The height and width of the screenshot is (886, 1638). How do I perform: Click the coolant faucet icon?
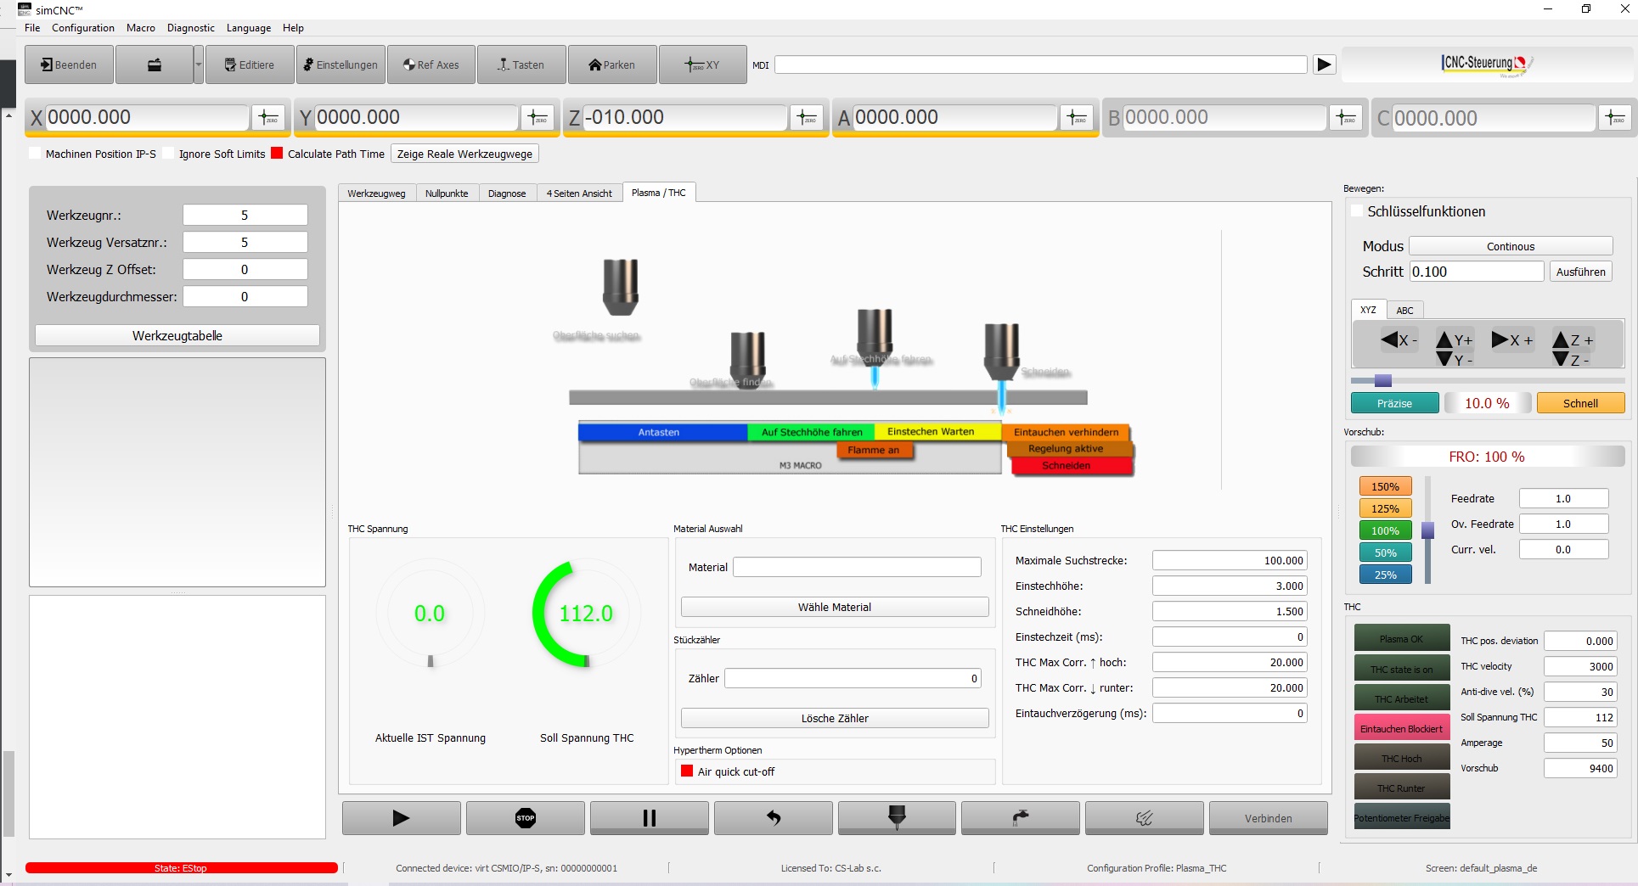point(1019,817)
